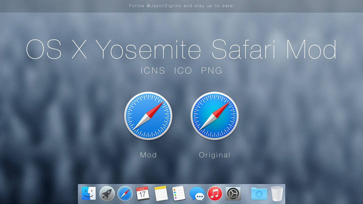This screenshot has width=363, height=204.
Task: Click the OS X Yosemite Safari Mod title
Action: pos(181,49)
